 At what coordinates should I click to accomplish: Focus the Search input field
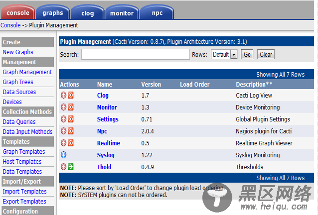(136, 54)
